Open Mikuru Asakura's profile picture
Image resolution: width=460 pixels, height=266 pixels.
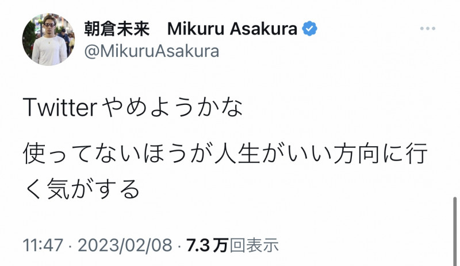coord(49,40)
